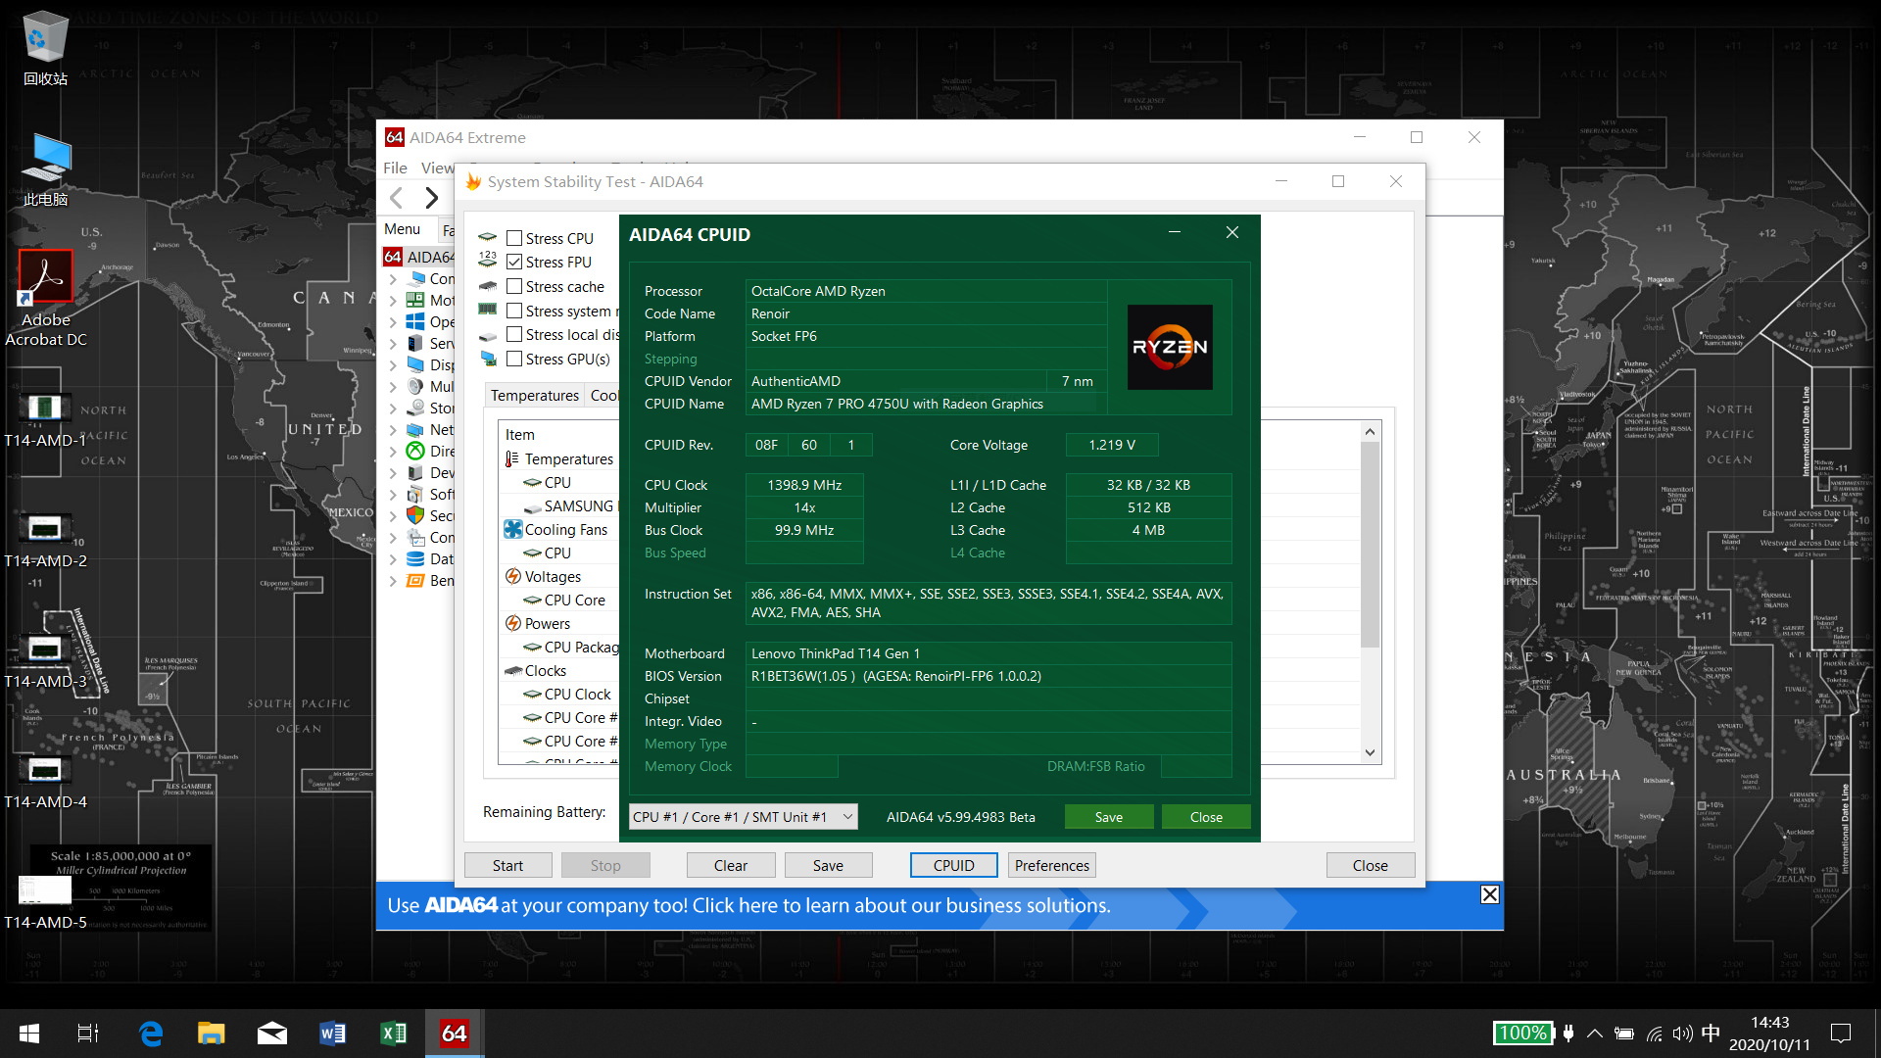Open Word from the taskbar

coord(333,1033)
